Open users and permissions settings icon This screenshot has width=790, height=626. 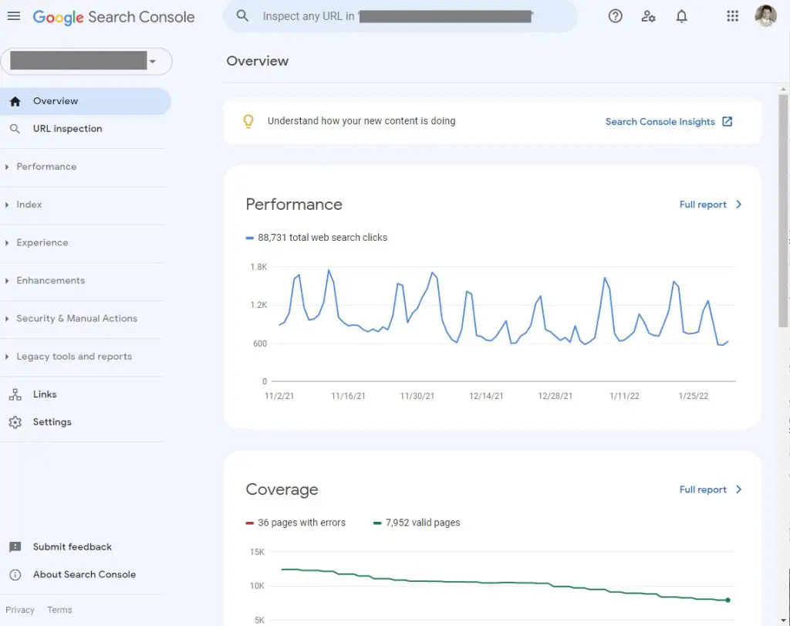(x=648, y=16)
